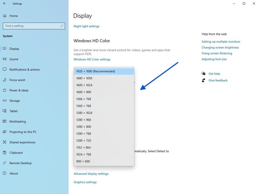Maximize the Settings window
This screenshot has height=194, width=258.
click(x=244, y=3)
